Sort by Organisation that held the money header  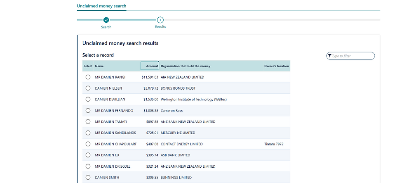[186, 66]
